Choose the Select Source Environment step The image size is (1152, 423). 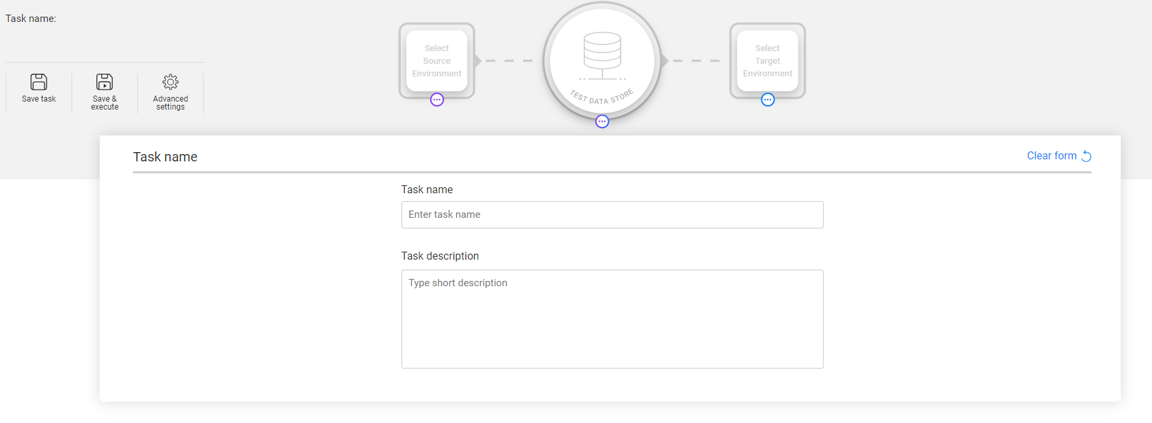437,60
